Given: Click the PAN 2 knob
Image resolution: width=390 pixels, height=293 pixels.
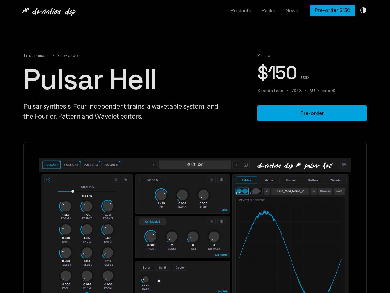Looking at the screenshot, I should point(87,276).
